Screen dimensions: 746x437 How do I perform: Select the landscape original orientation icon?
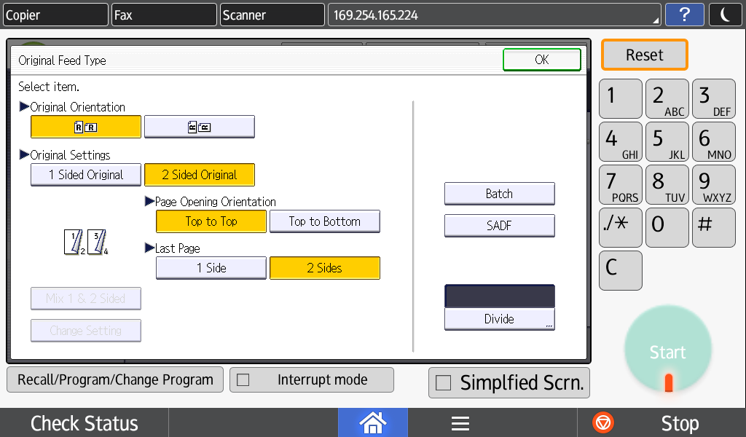(x=199, y=127)
